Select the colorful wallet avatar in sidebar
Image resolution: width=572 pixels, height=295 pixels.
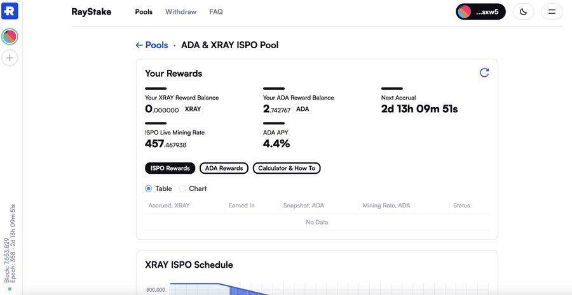click(10, 36)
